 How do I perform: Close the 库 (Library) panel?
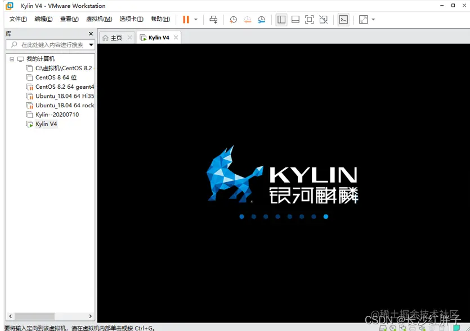[x=91, y=33]
